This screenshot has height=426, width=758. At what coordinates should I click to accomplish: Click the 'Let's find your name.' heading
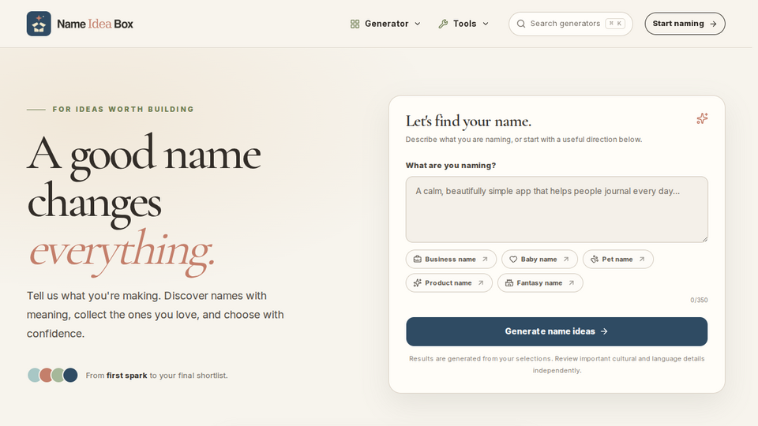click(468, 121)
